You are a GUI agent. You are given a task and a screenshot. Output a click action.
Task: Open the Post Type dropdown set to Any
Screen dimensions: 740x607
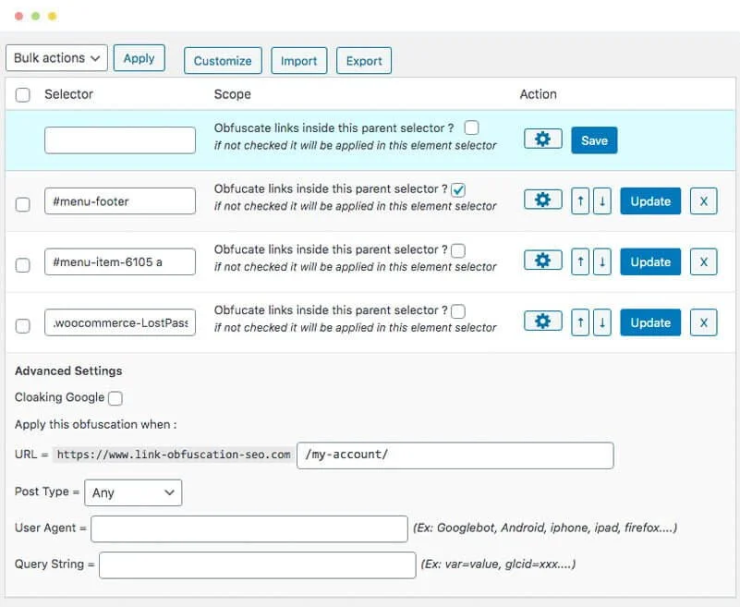(x=133, y=492)
